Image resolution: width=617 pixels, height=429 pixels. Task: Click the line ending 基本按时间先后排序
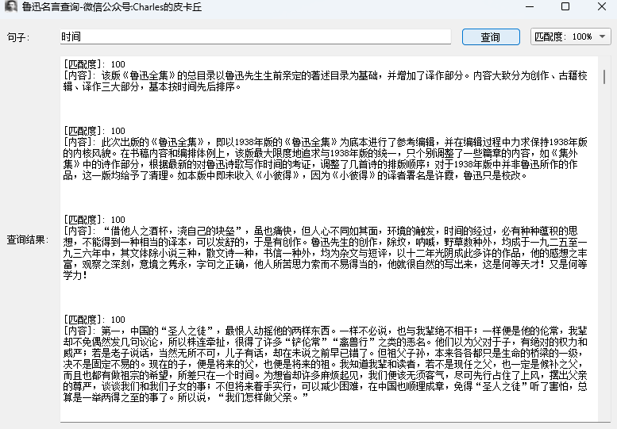click(152, 86)
